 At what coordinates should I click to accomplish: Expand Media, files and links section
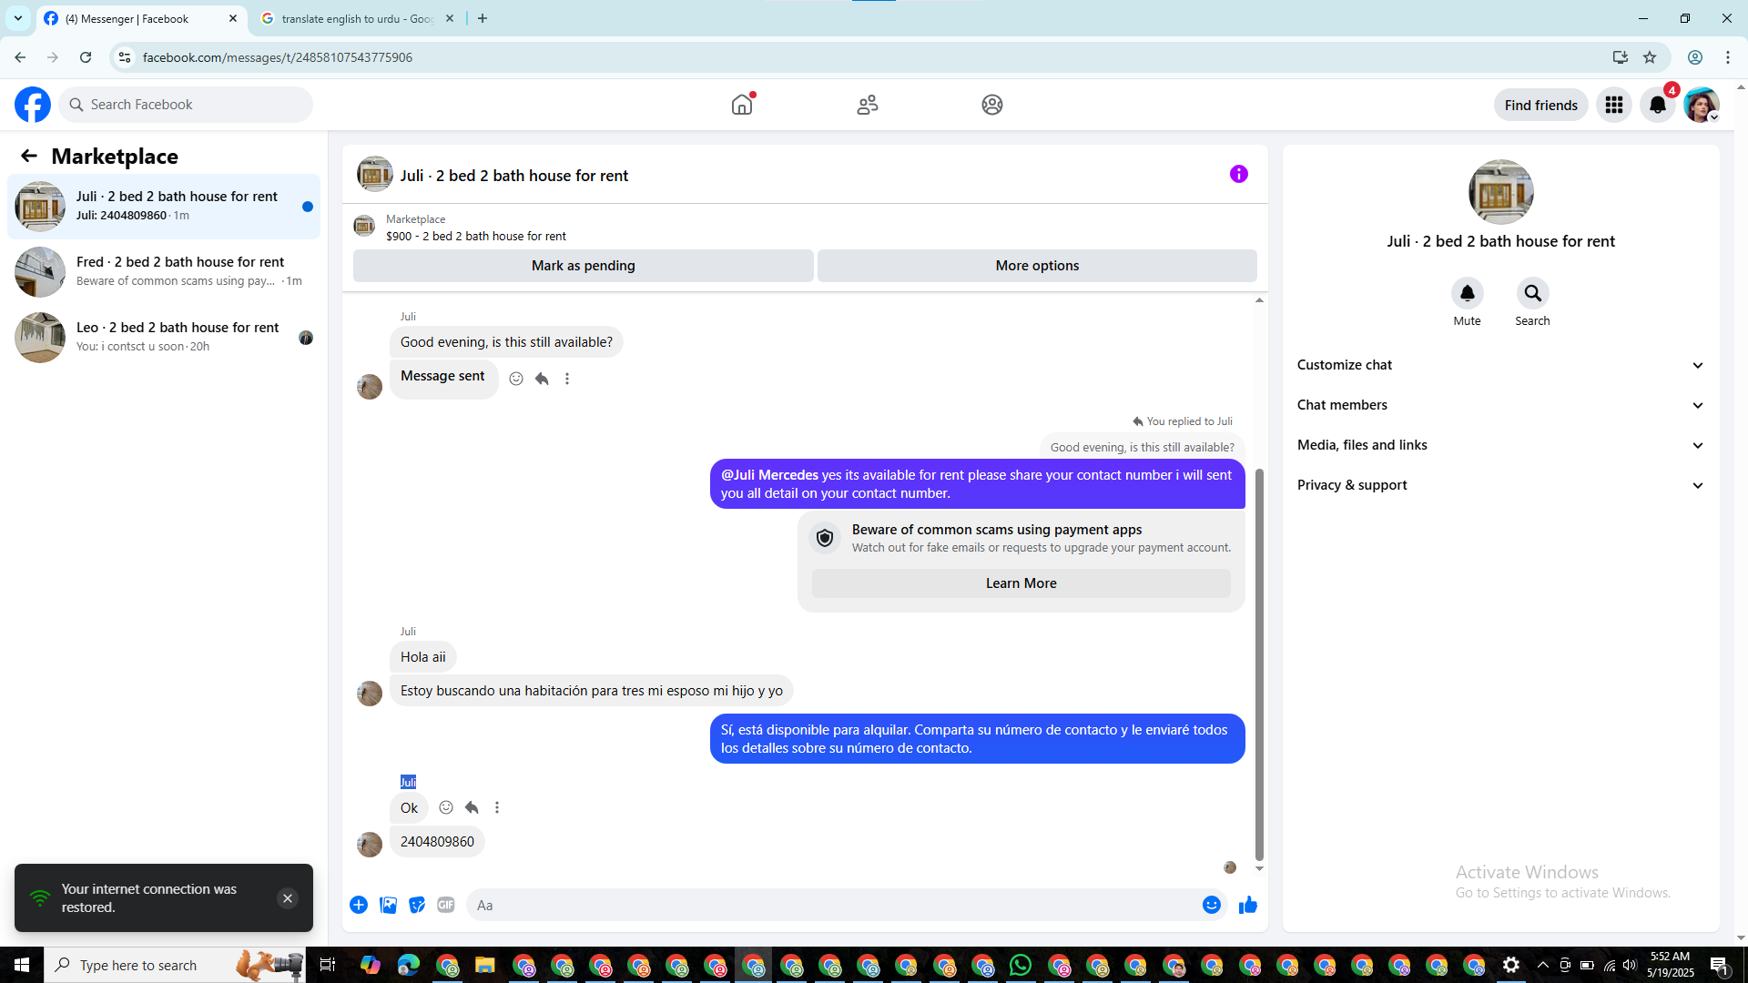[1500, 445]
